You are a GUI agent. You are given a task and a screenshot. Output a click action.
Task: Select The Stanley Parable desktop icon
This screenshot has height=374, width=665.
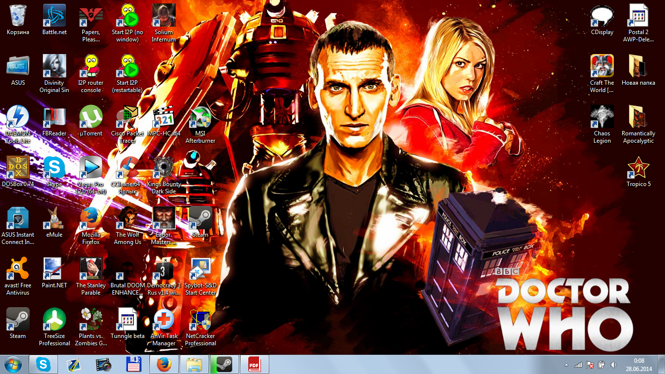pyautogui.click(x=91, y=277)
